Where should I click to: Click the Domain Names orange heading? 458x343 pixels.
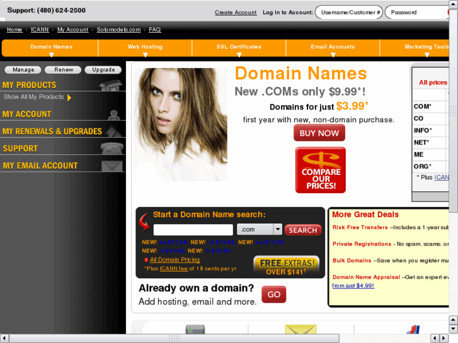pos(301,73)
